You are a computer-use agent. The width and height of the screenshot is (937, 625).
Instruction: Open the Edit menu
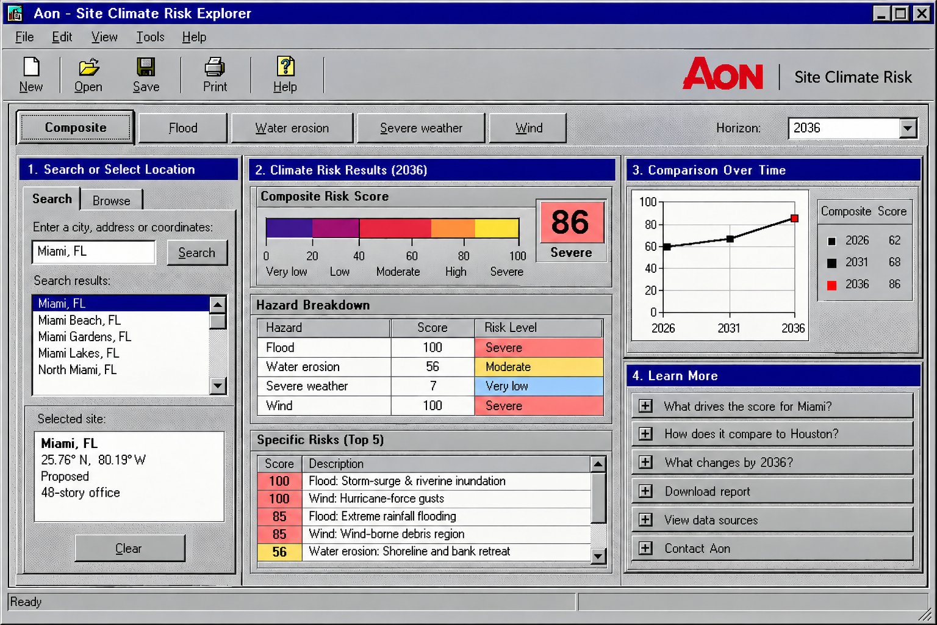coord(62,37)
